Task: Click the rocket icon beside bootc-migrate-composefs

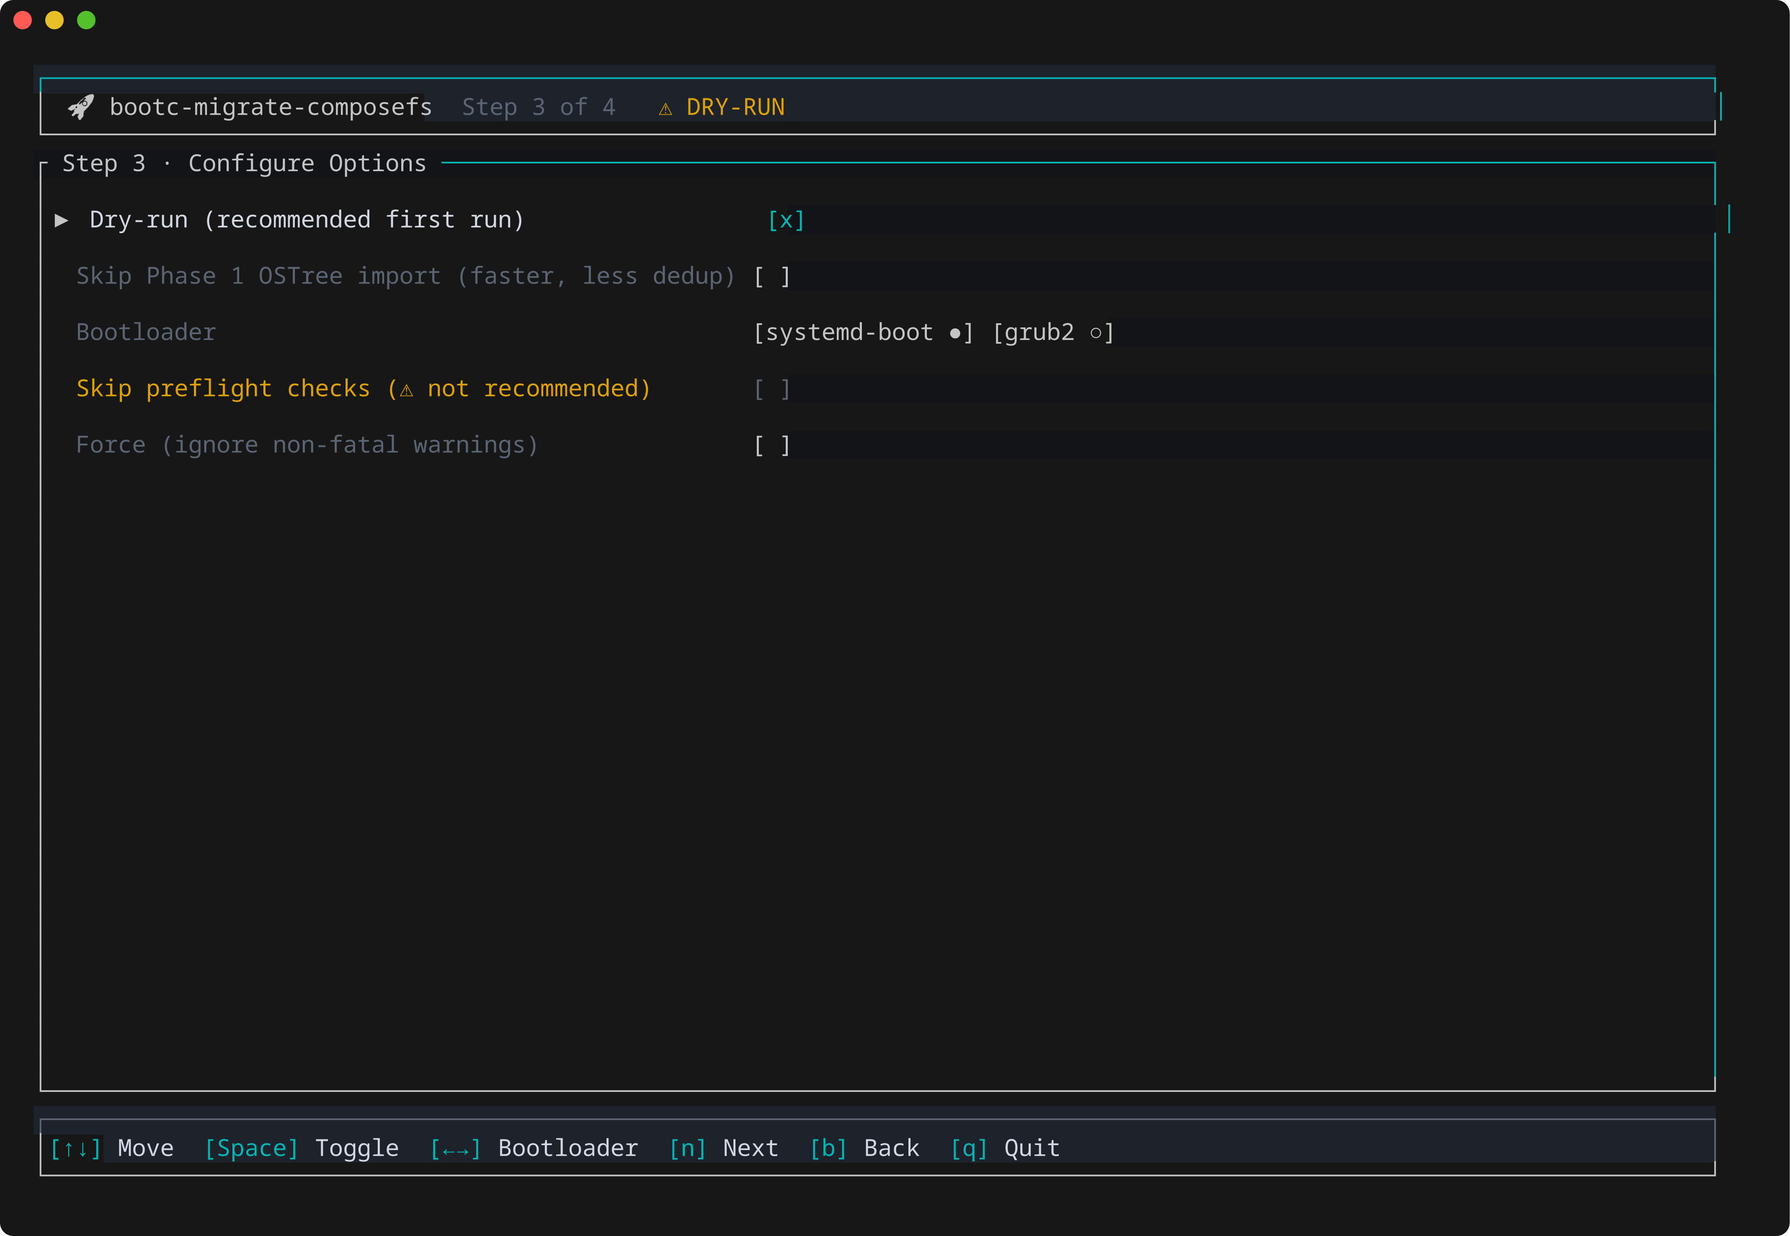Action: (80, 107)
